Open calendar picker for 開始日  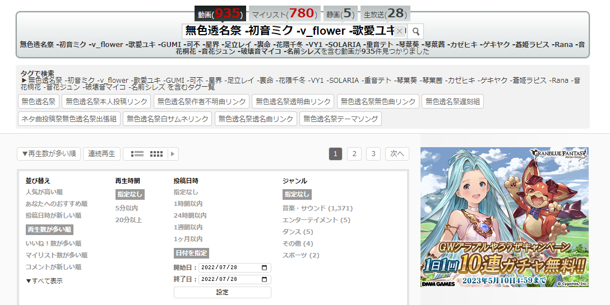click(x=264, y=268)
